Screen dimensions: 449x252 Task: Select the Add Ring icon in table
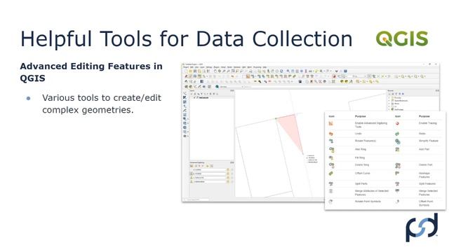332,149
